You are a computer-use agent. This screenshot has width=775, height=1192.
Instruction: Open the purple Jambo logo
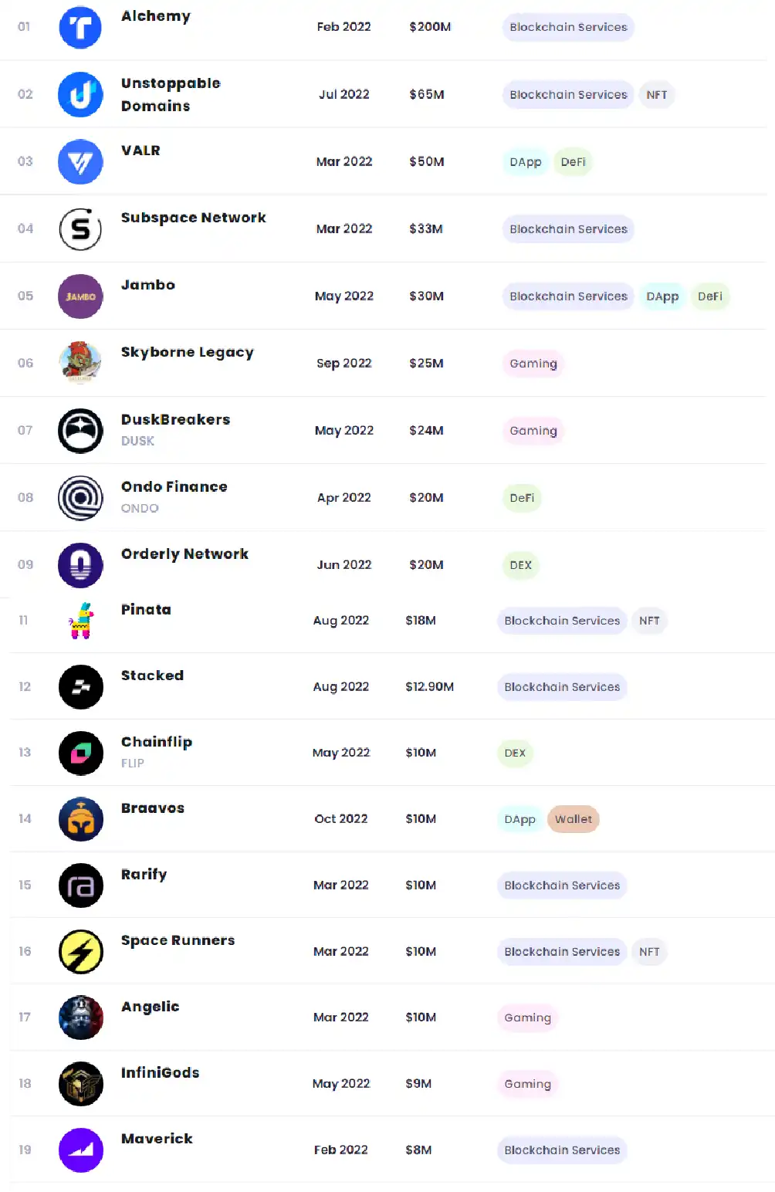pos(80,296)
